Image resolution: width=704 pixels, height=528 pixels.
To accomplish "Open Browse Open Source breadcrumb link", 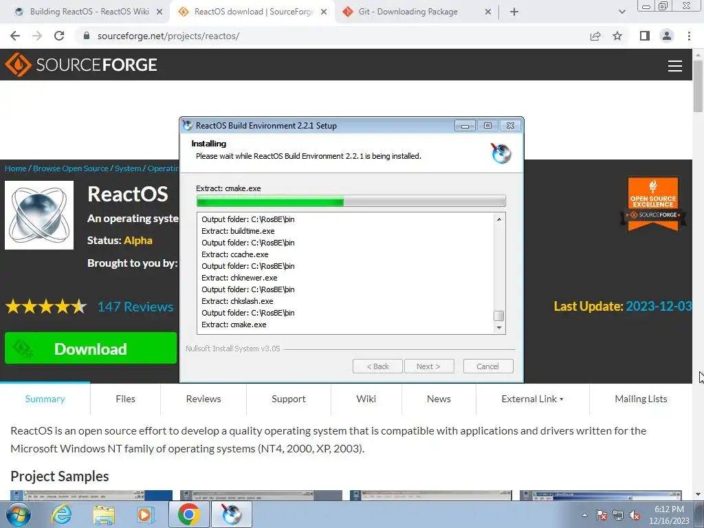I will (71, 168).
